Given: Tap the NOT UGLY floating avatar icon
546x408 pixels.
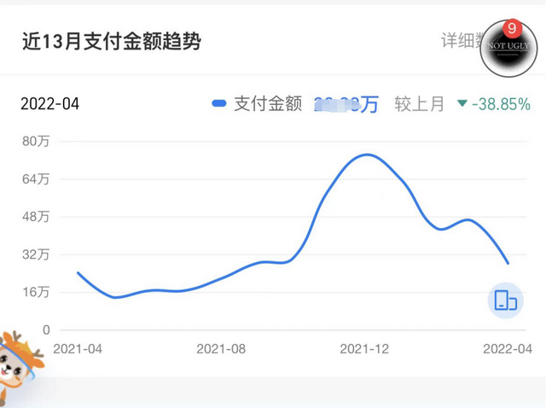Looking at the screenshot, I should [508, 49].
